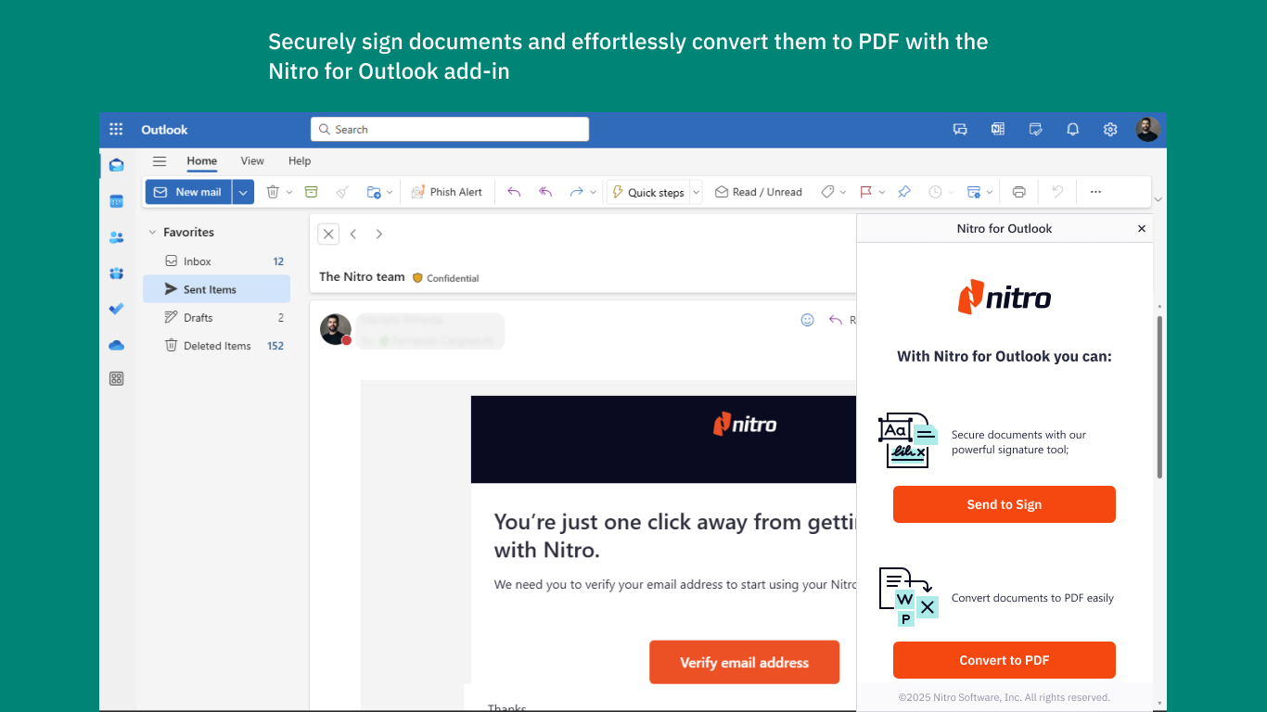Click the Convert to PDF button
The height and width of the screenshot is (712, 1267).
click(1005, 660)
